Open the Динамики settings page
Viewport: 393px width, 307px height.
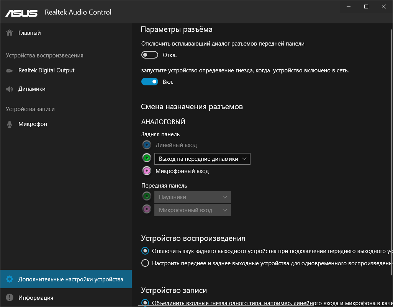pos(66,89)
